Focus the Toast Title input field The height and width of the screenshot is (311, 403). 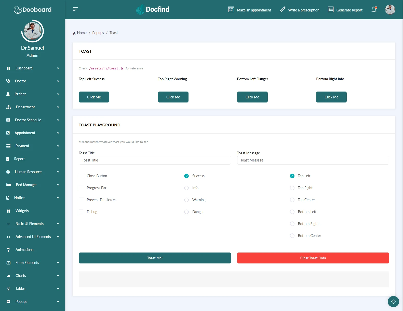pos(155,160)
